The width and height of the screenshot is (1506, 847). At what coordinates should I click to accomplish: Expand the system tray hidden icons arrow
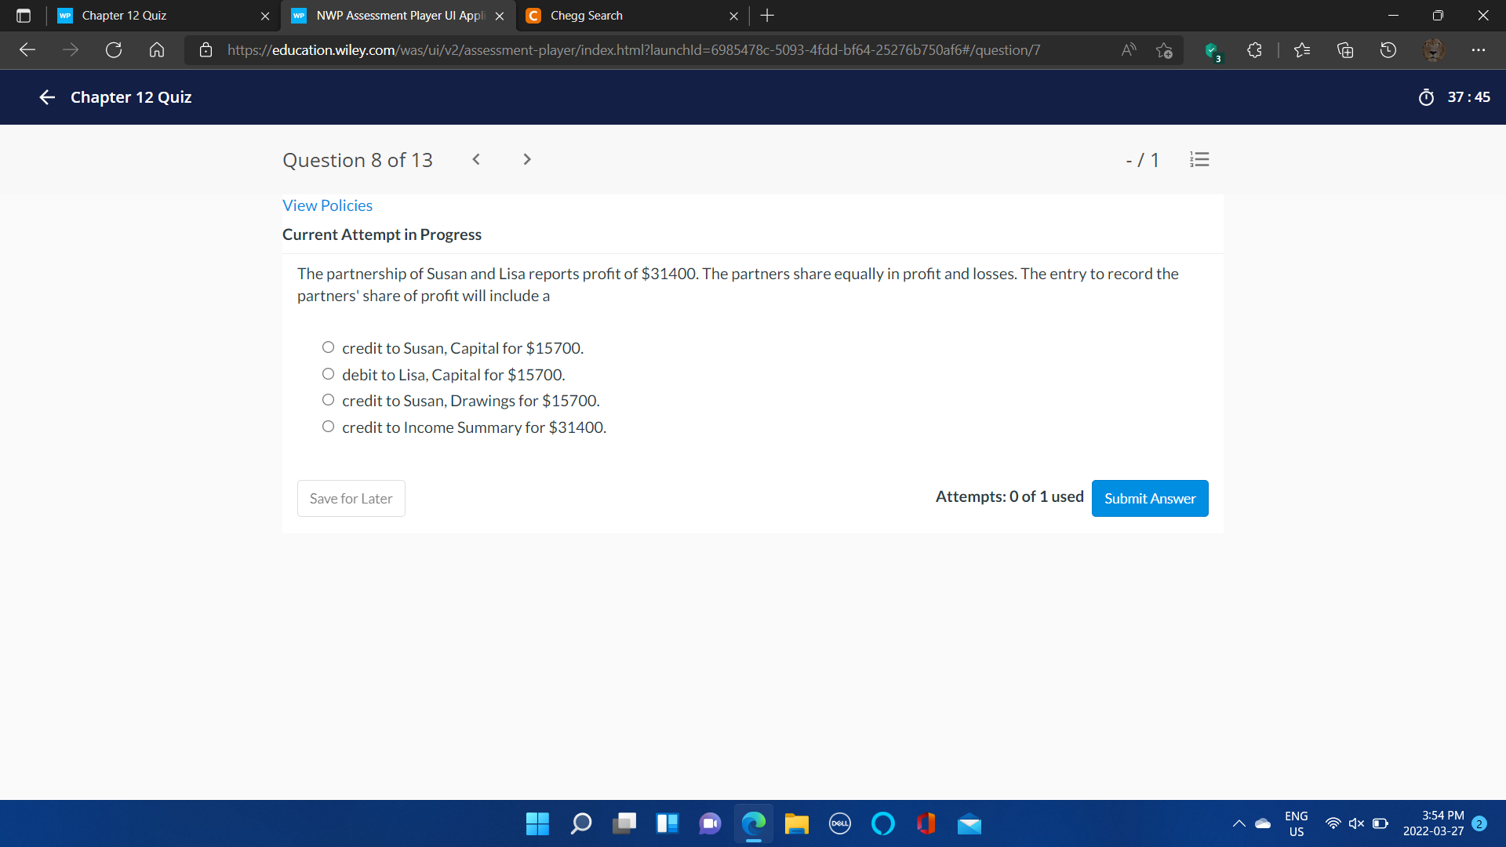coord(1239,823)
